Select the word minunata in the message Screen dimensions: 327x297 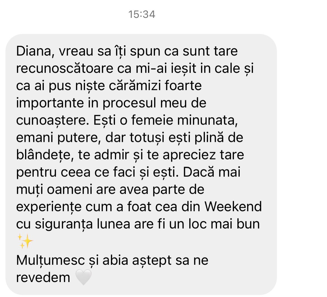[x=207, y=120]
